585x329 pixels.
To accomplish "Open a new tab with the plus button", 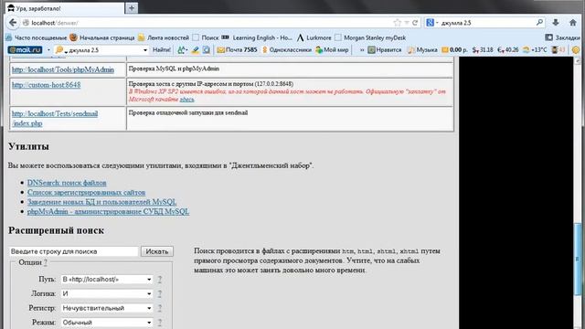I will [132, 8].
